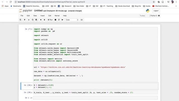Viewport: 179px width, 101px height.
Task: Open the Research bookmark folder
Action: (67, 6)
